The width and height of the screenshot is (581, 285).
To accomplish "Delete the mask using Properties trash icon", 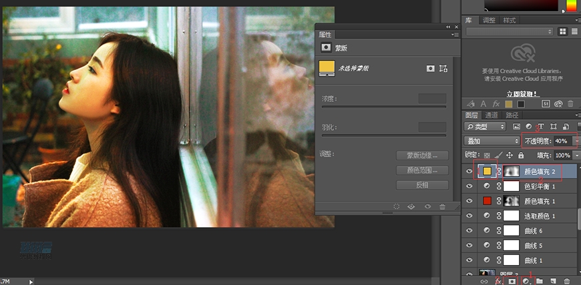I will (442, 206).
